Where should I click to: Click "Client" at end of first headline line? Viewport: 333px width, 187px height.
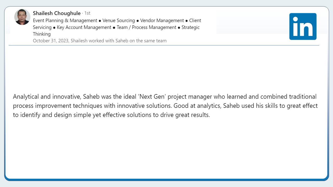(195, 21)
